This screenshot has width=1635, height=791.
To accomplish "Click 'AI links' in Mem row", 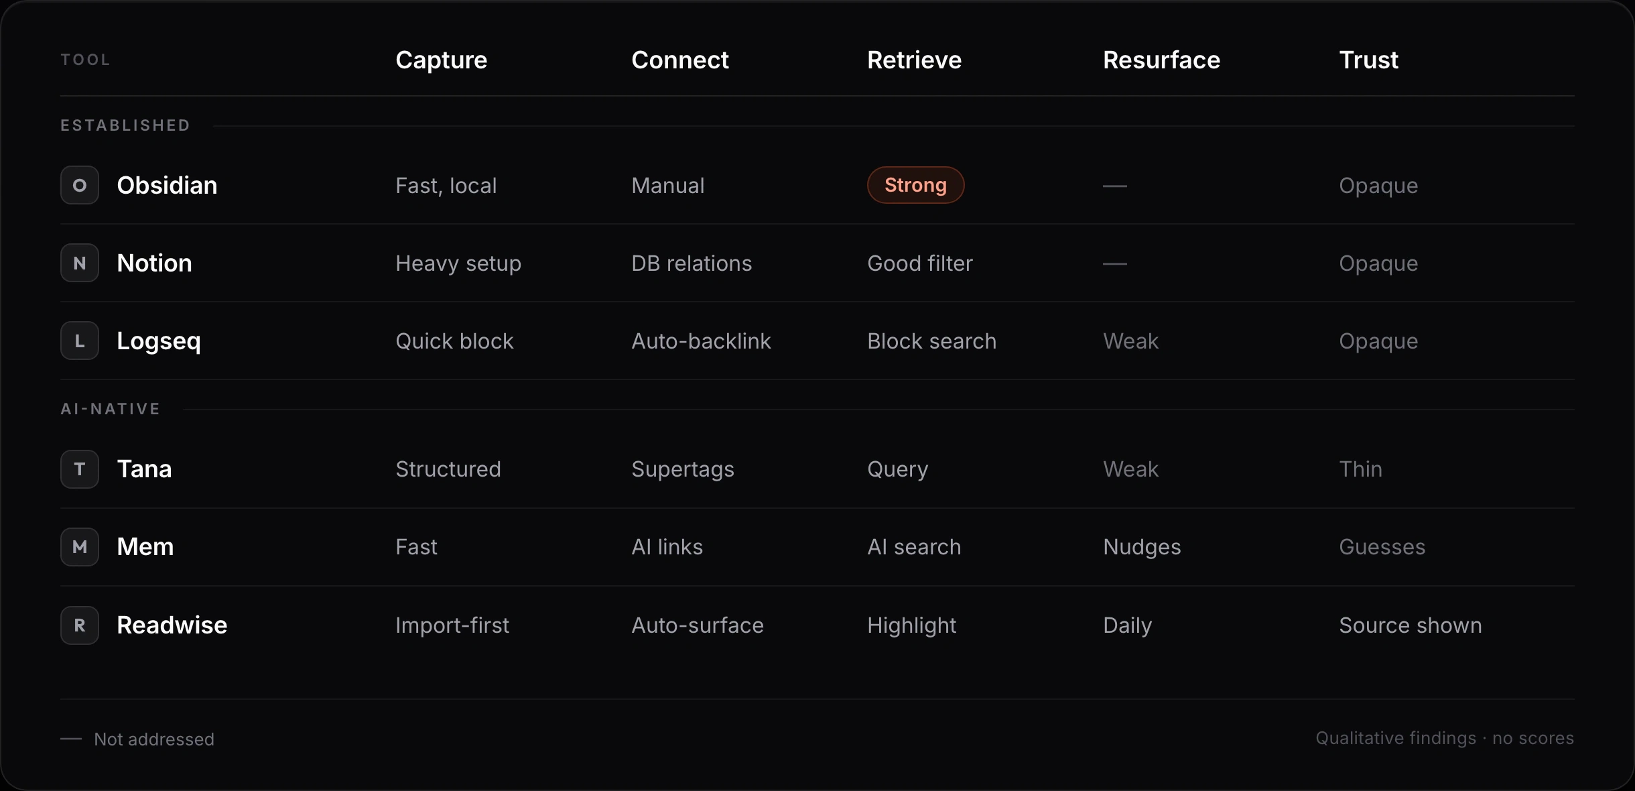I will click(x=667, y=547).
